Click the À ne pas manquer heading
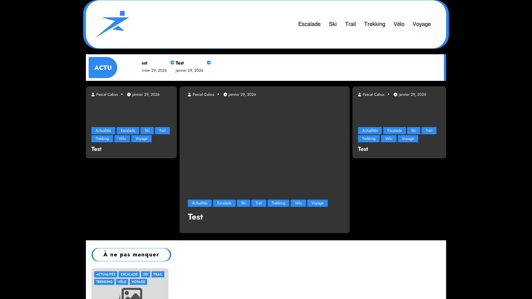Screen dimensions: 532x299 tap(131, 255)
